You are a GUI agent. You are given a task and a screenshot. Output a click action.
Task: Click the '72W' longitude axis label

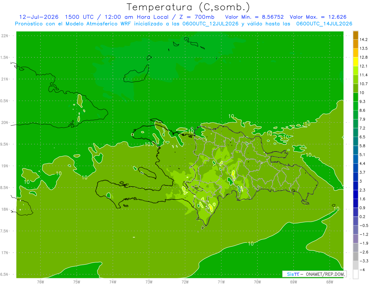point(185,282)
